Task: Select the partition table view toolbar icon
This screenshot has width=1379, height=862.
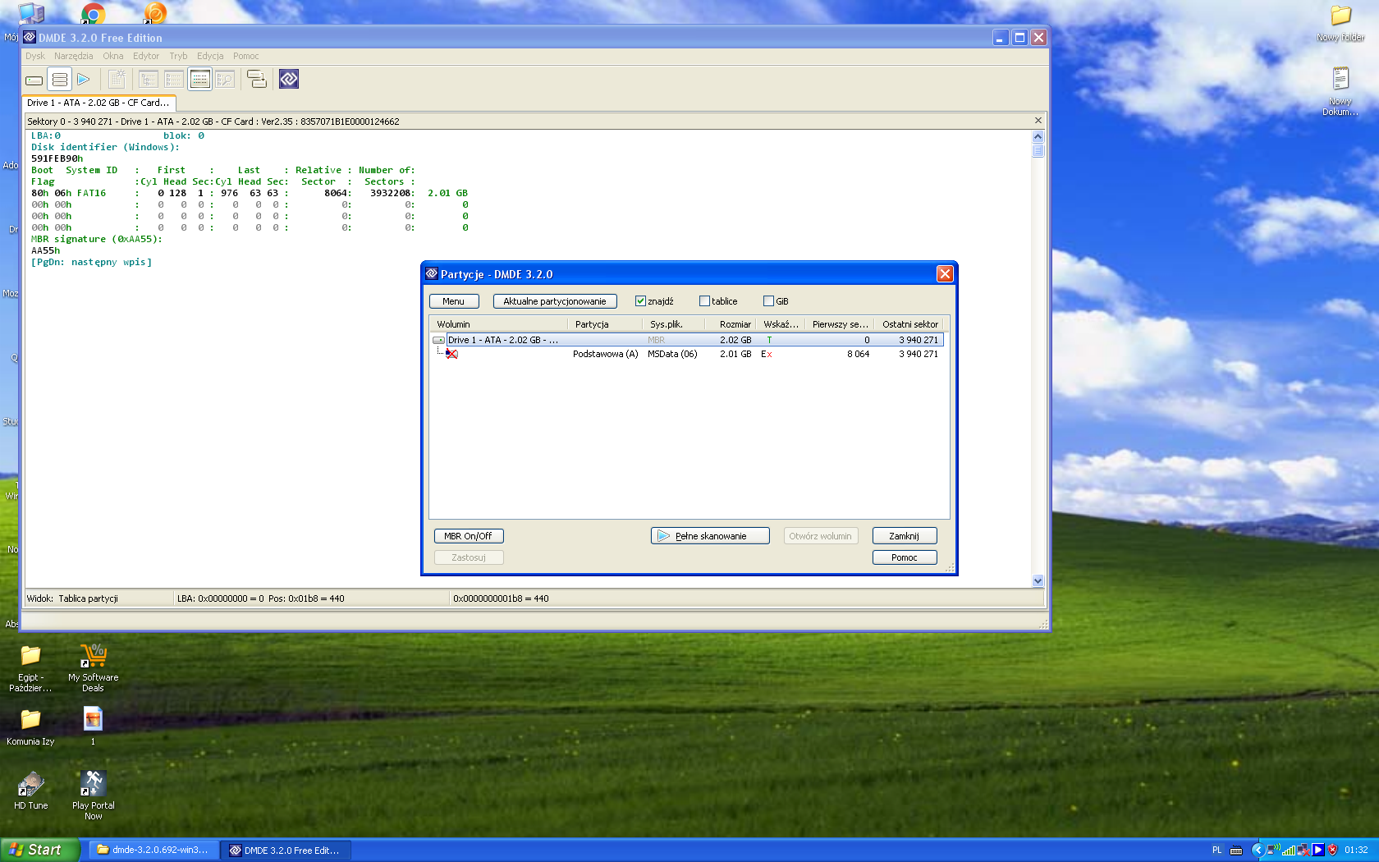Action: [199, 80]
